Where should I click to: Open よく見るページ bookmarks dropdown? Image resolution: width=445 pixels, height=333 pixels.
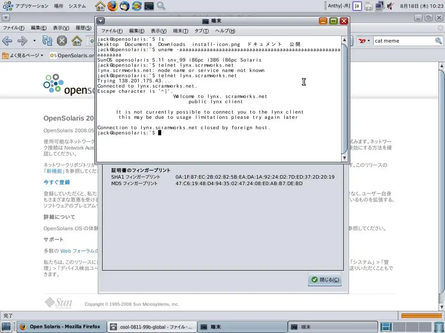[23, 55]
